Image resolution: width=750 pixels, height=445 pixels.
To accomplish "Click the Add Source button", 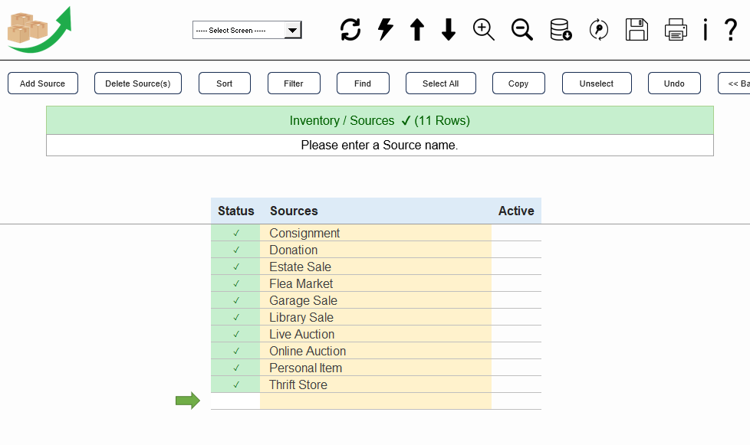I will click(x=43, y=83).
